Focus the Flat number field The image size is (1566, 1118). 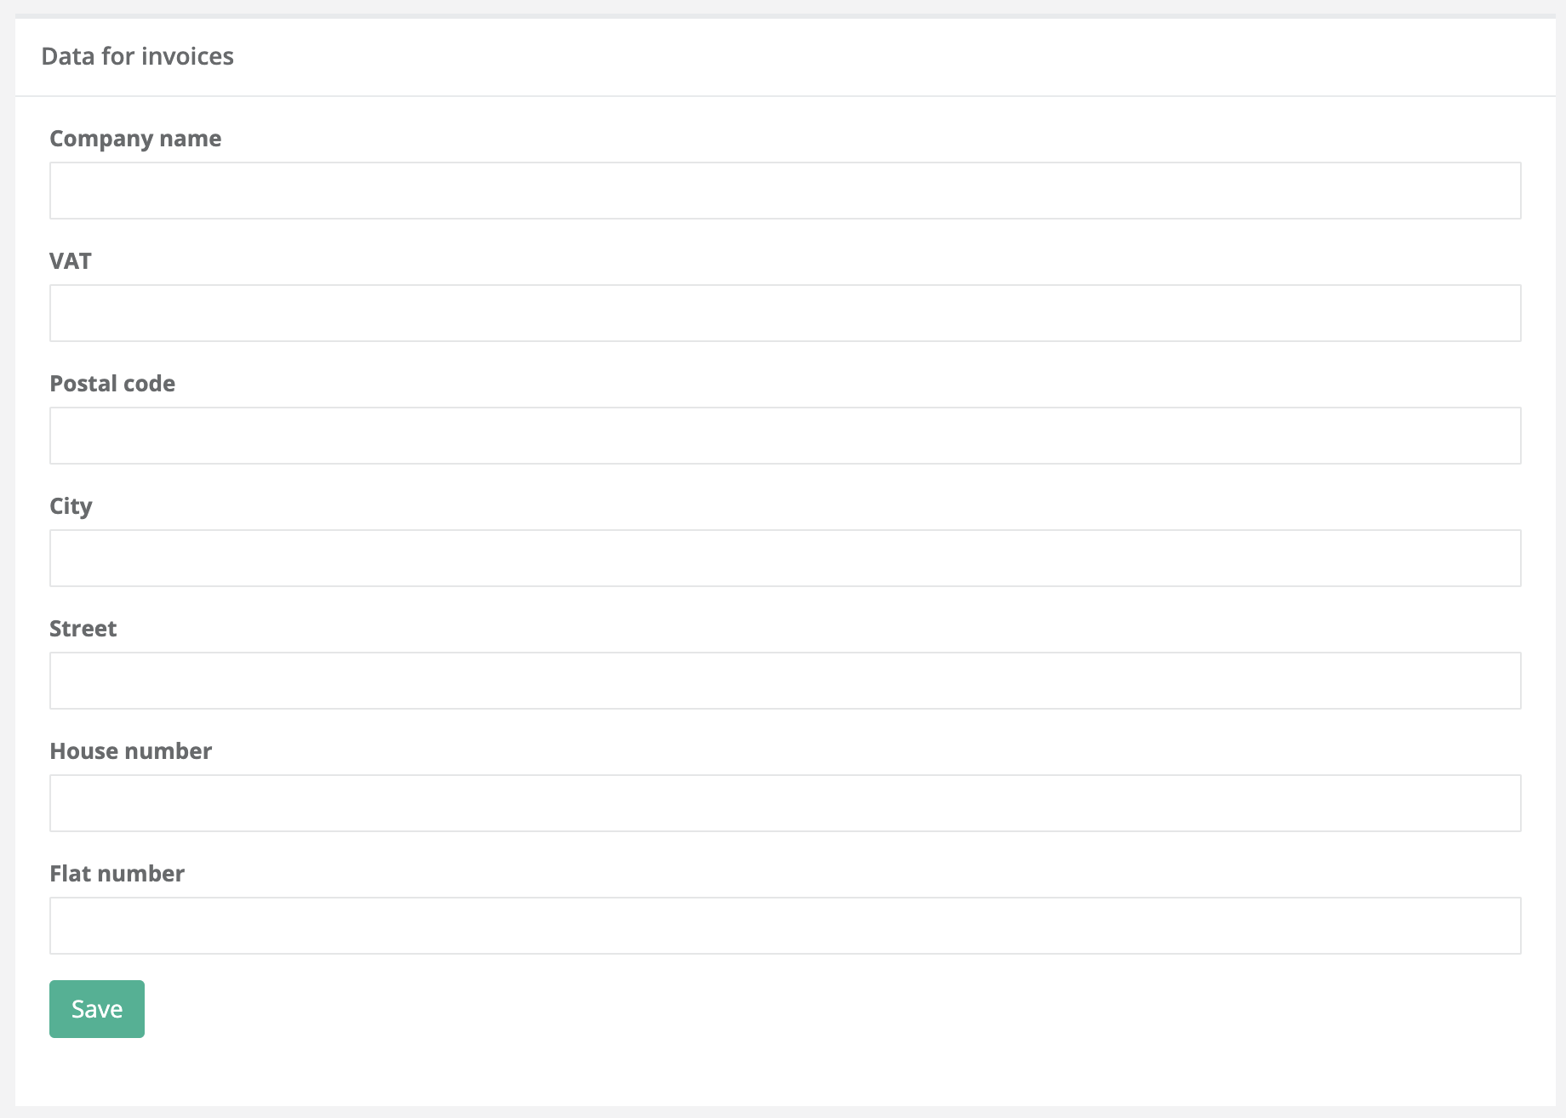coord(785,926)
